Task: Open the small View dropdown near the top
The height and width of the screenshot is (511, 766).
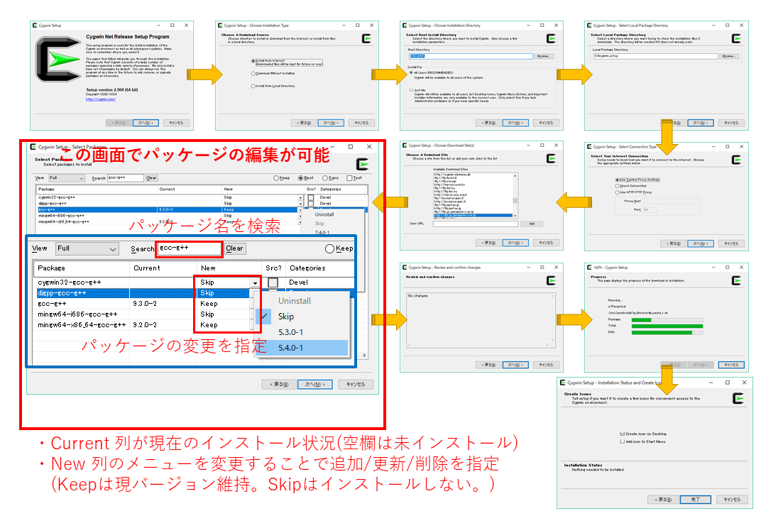Action: (69, 178)
